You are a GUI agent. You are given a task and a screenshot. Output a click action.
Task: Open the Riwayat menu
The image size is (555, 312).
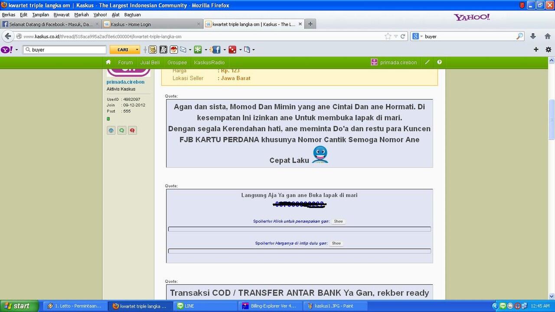click(62, 15)
